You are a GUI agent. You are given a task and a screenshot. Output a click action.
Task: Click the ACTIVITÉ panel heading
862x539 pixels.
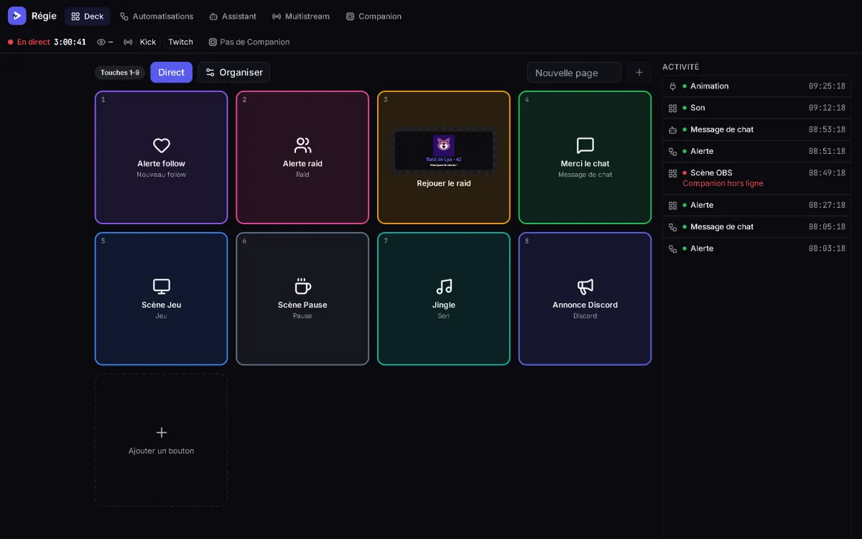(680, 67)
